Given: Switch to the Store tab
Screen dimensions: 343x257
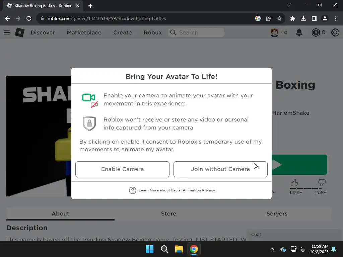Looking at the screenshot, I should (168, 213).
